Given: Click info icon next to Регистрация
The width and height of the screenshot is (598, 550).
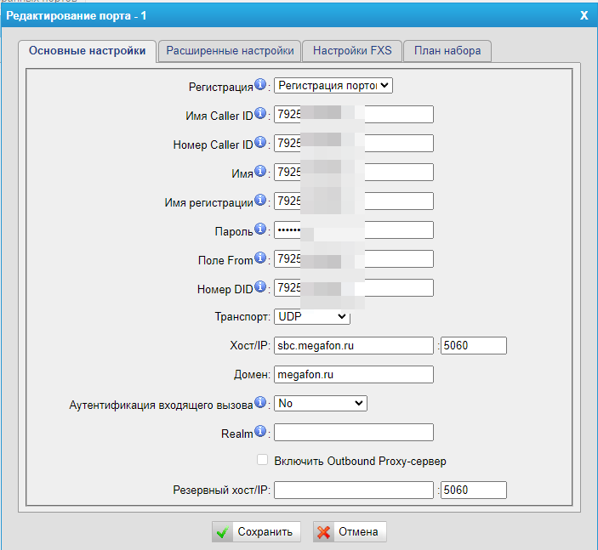Looking at the screenshot, I should [260, 84].
